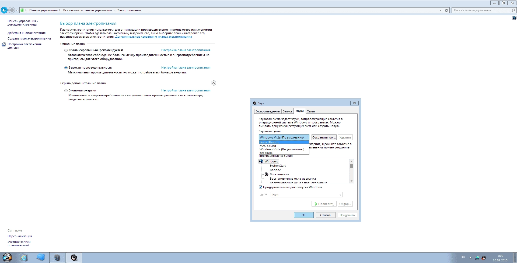517x263 pixels.
Task: Select Восстановление окна из значка event
Action: 293,179
